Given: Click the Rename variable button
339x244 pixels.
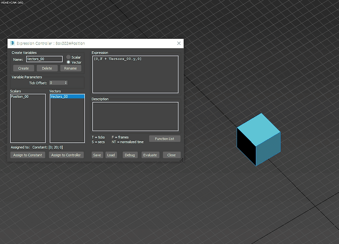Looking at the screenshot, I should tap(71, 68).
